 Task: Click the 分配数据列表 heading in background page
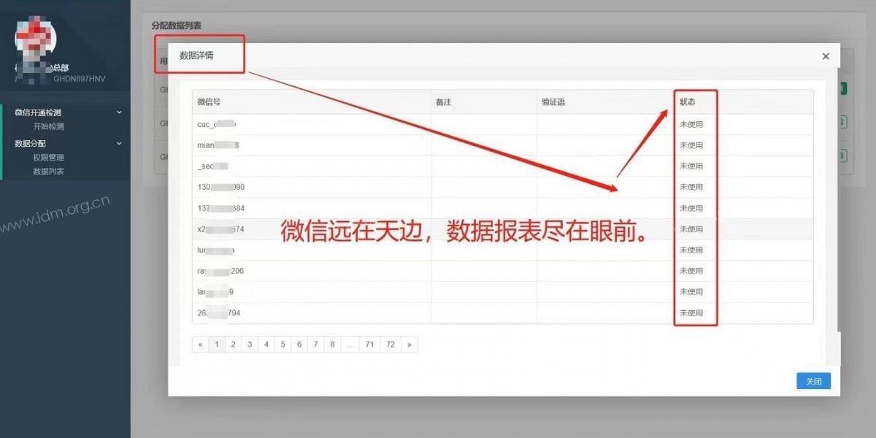click(177, 26)
